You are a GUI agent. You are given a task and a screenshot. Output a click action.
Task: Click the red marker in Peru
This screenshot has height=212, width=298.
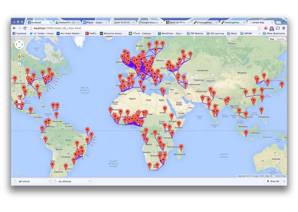coord(45,140)
